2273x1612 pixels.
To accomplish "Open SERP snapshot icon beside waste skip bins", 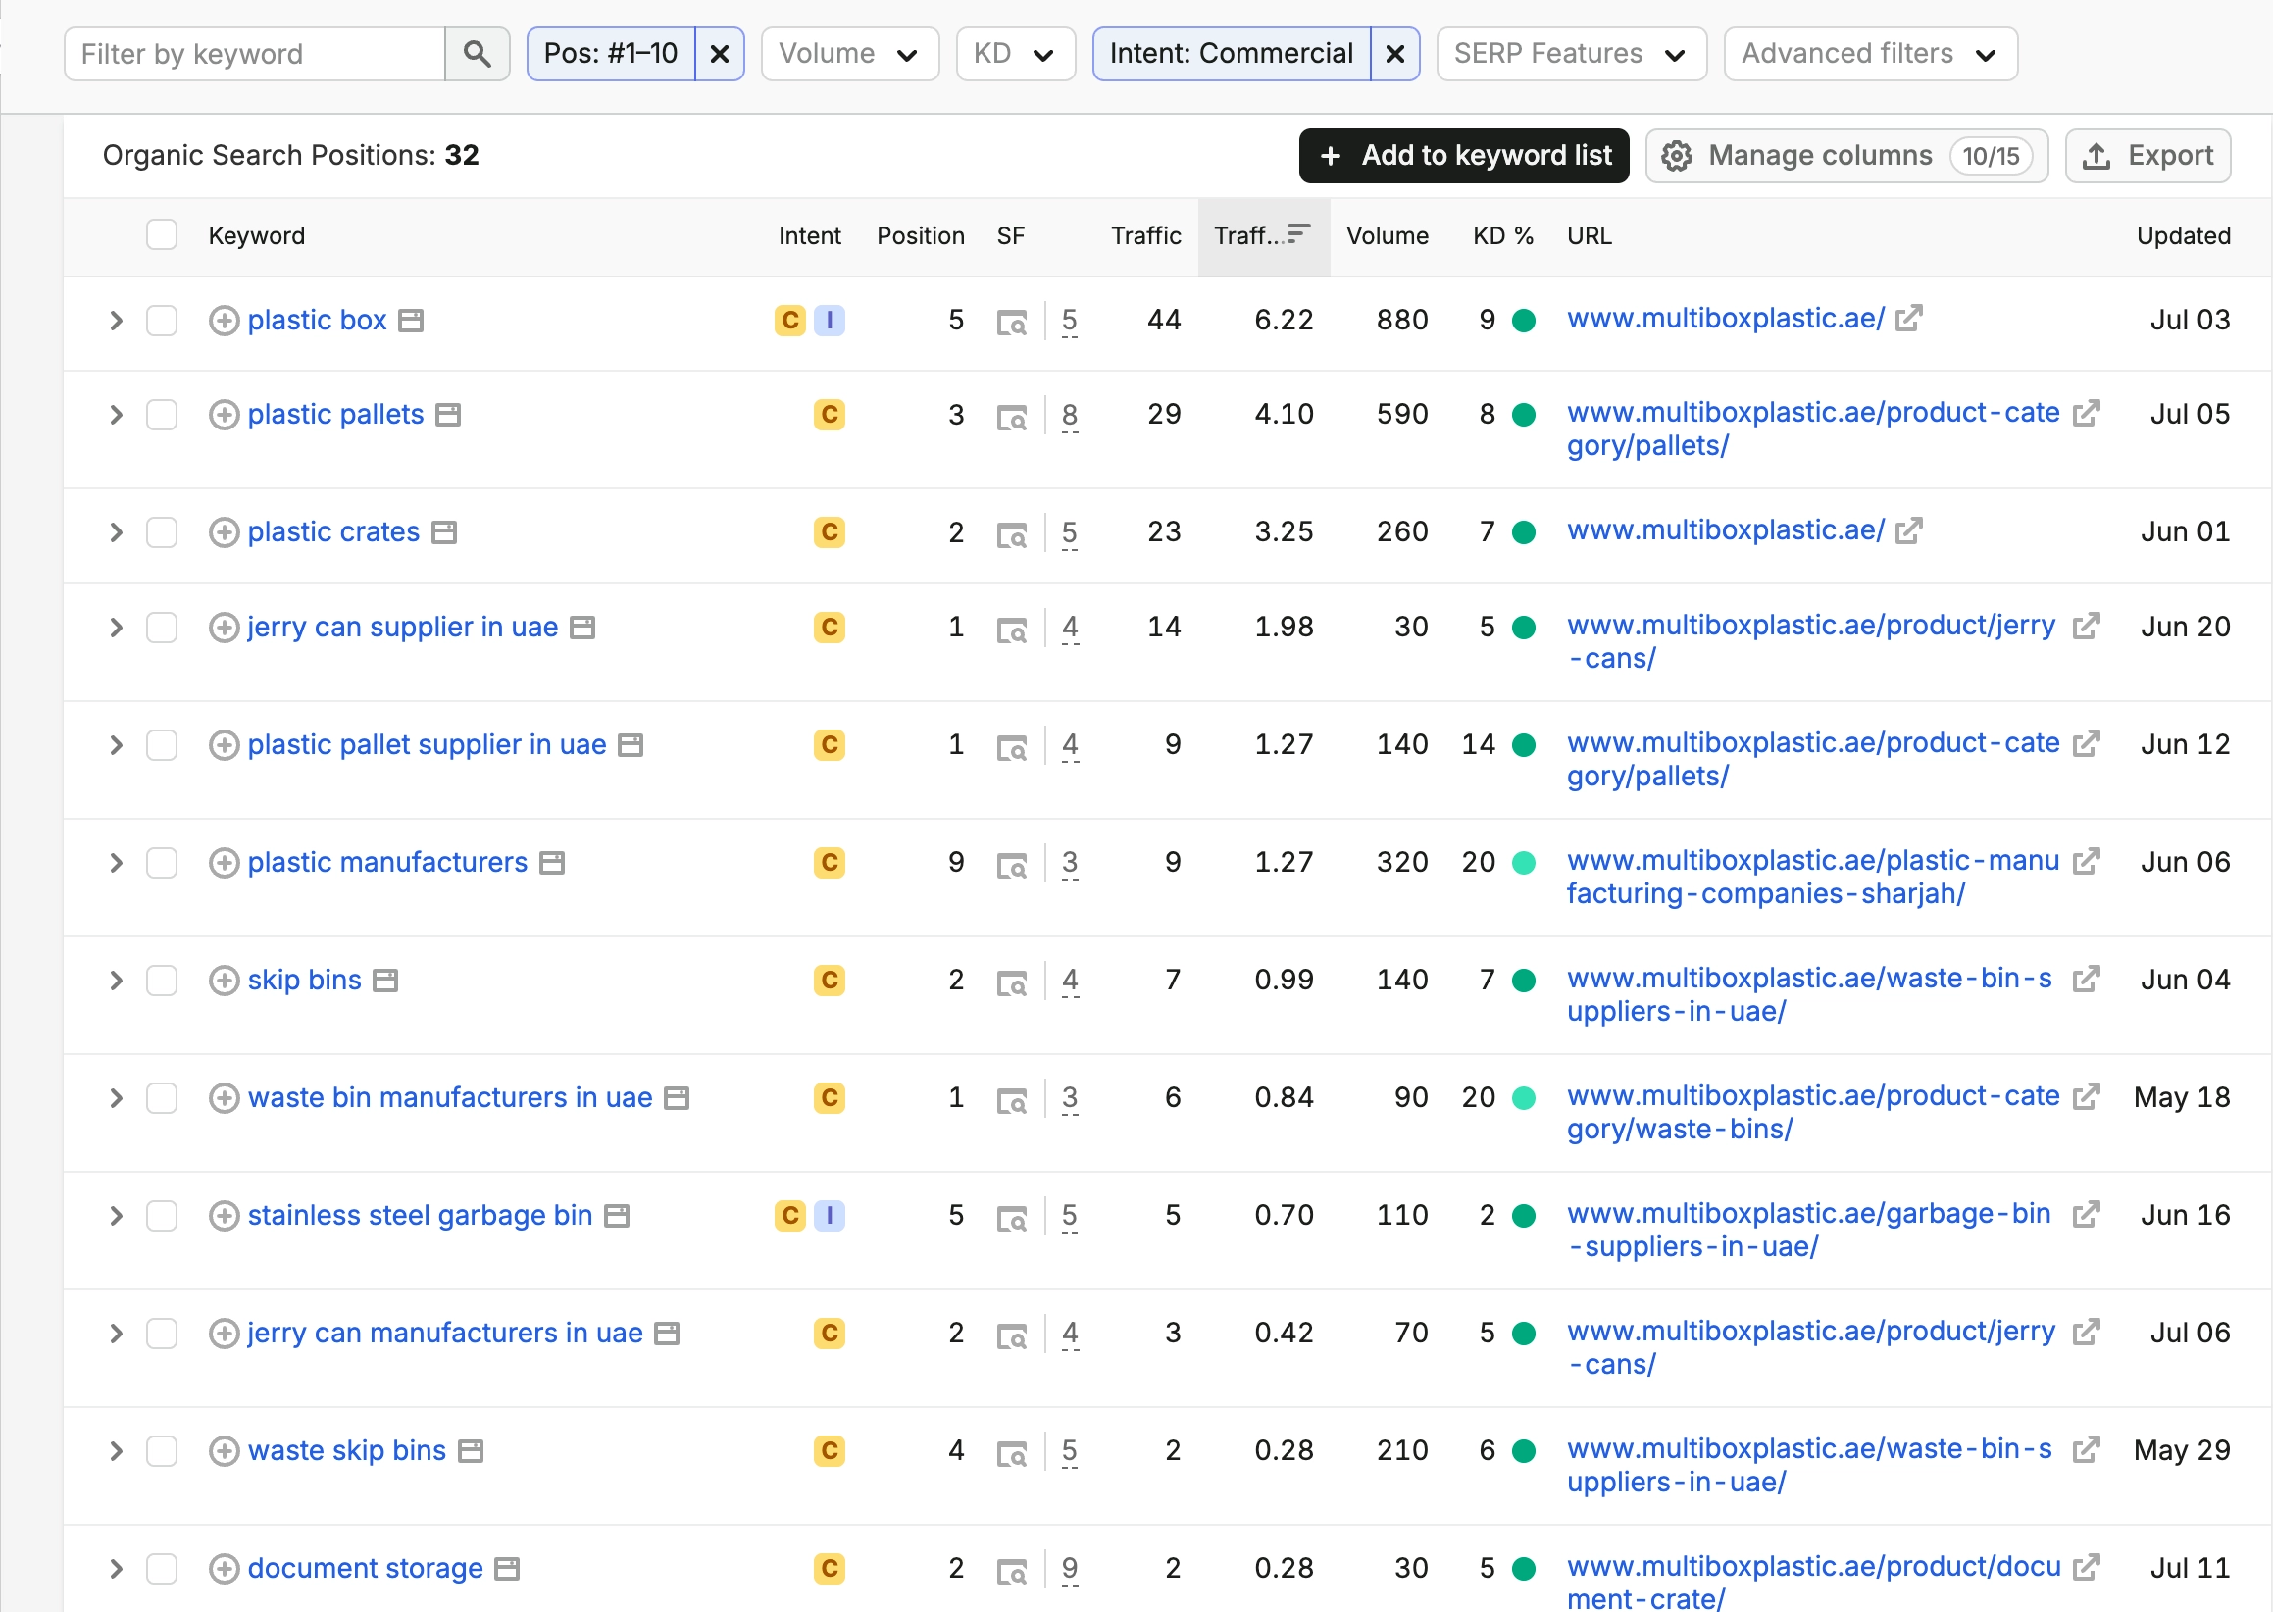I will click(x=471, y=1451).
